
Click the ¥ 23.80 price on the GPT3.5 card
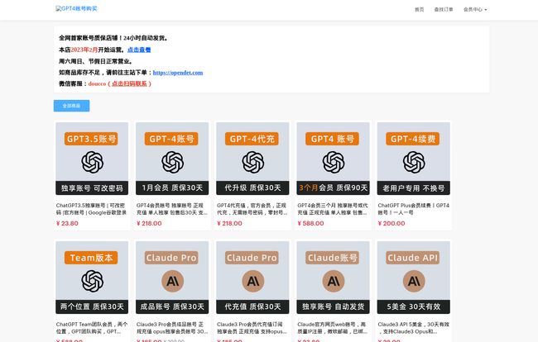[67, 223]
